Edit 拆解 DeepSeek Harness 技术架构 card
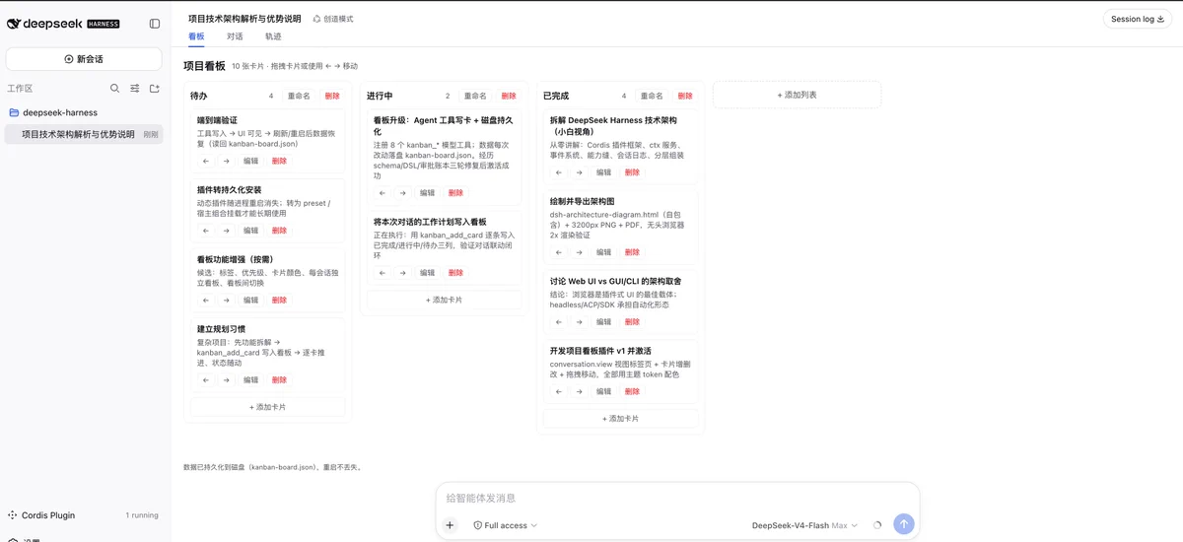 (x=604, y=172)
